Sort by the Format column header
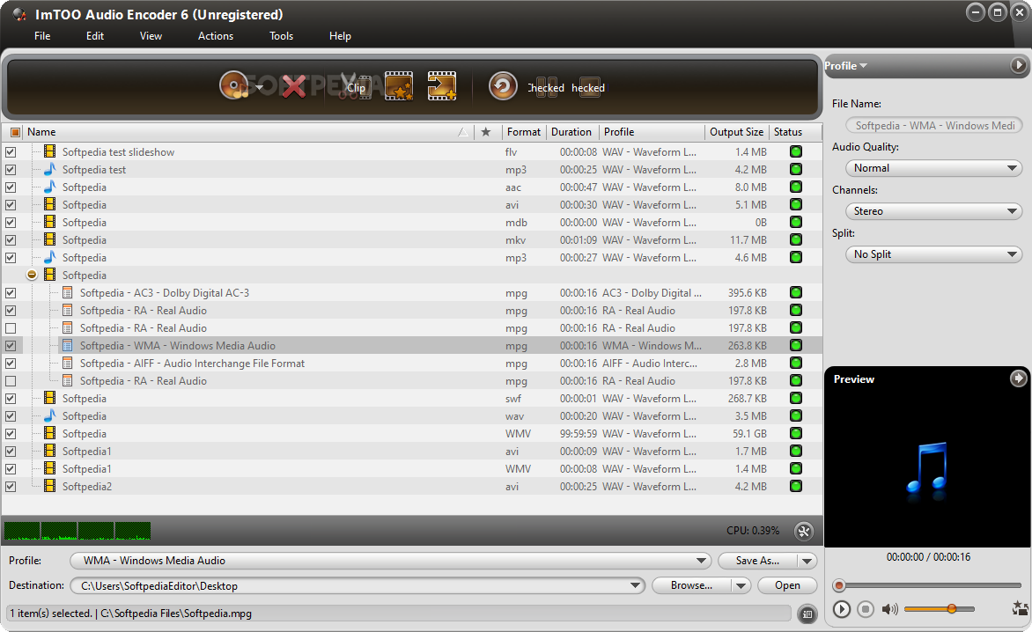The height and width of the screenshot is (632, 1032). tap(523, 131)
